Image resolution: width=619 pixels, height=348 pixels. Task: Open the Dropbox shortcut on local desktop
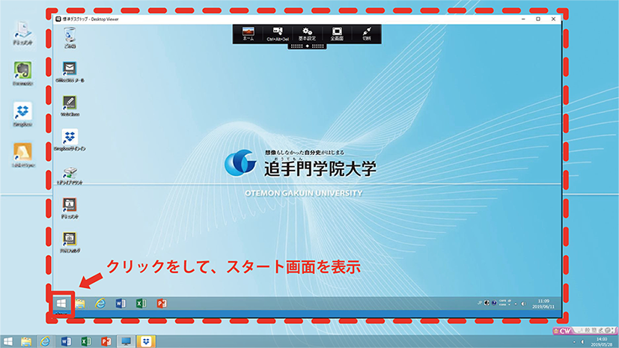click(22, 112)
